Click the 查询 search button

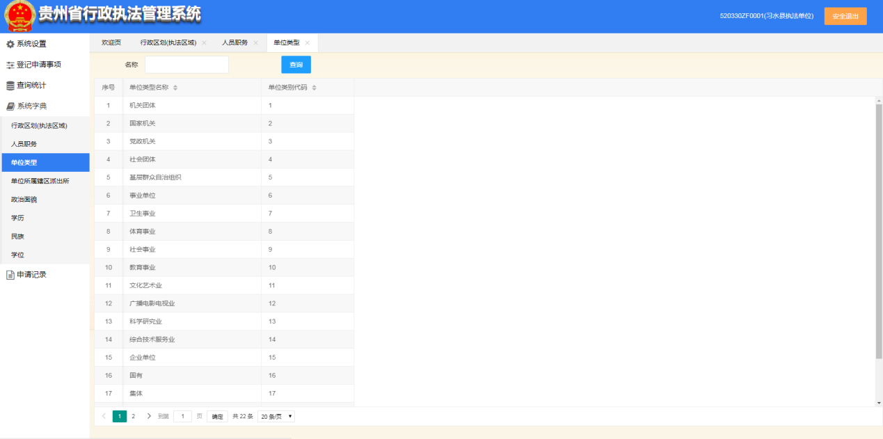[296, 65]
